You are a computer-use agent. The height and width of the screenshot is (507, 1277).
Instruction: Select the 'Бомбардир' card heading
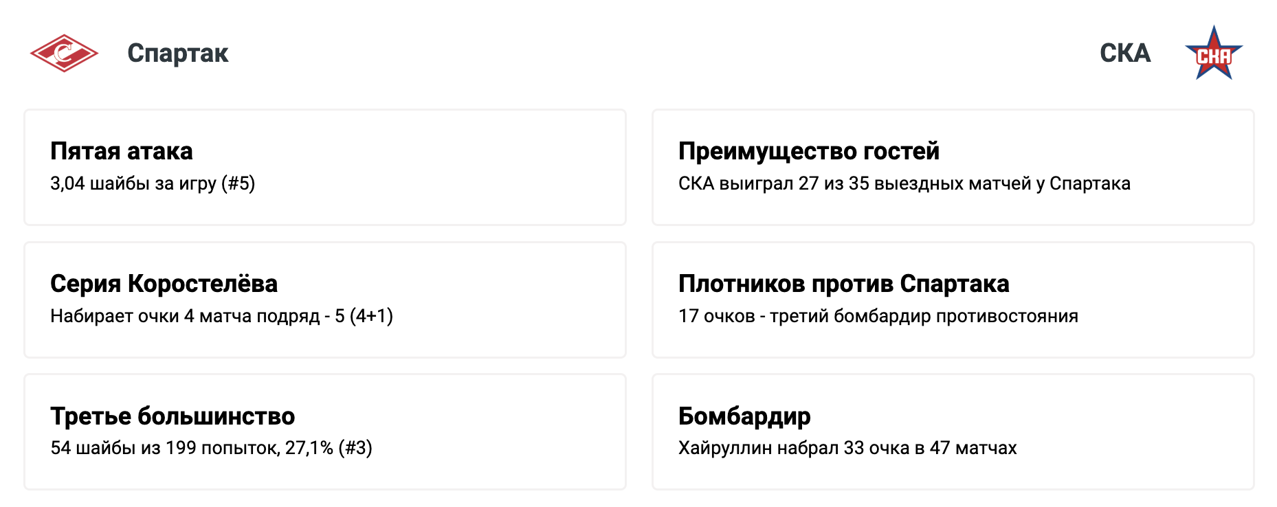(744, 416)
